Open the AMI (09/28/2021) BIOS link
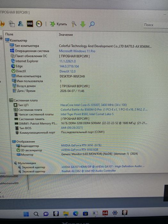 point(72,128)
